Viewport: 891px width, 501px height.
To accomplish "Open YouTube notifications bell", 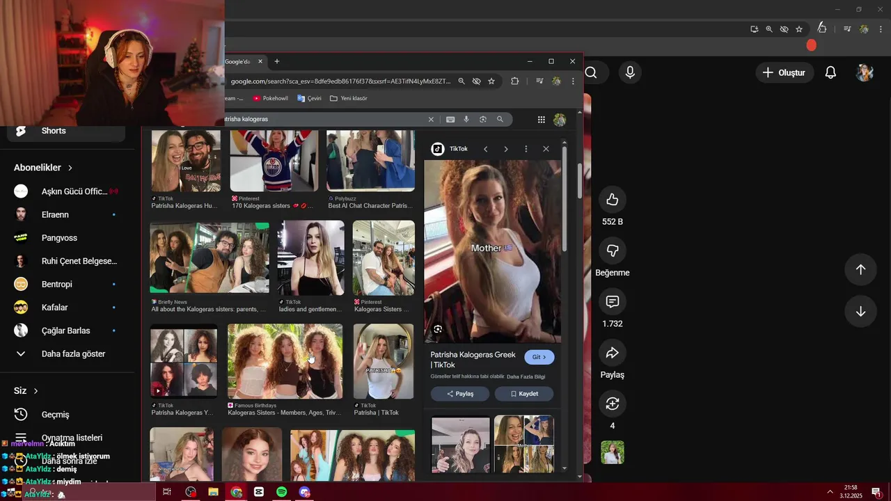I will point(830,72).
